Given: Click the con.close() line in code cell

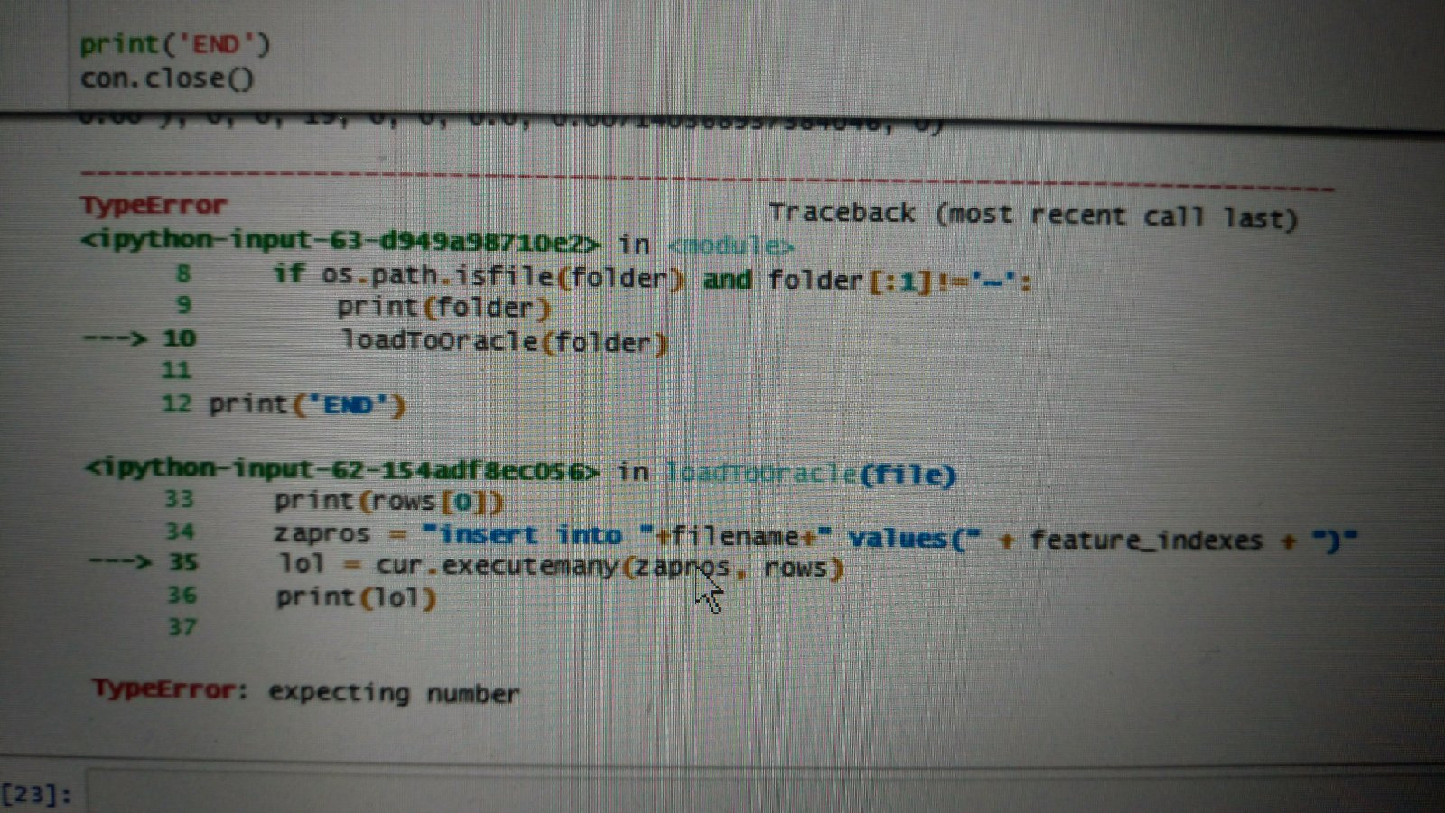Looking at the screenshot, I should point(167,78).
